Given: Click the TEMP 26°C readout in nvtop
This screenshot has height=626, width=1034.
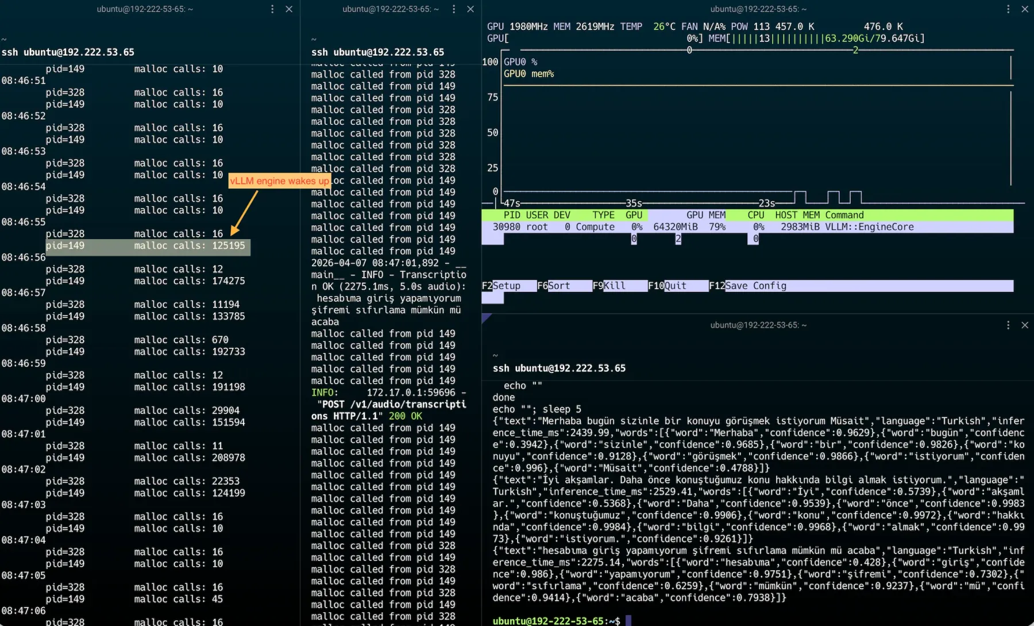Looking at the screenshot, I should click(x=648, y=26).
